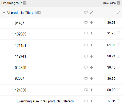
Task: Click the plus icon beside 012899
Action: click(x=91, y=67)
